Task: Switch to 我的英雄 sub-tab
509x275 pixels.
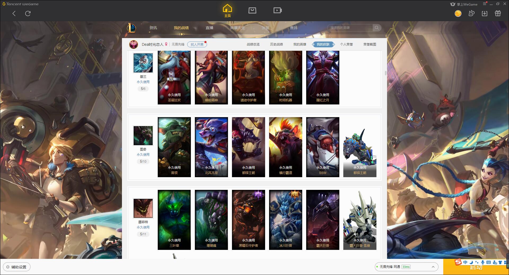Action: coord(300,44)
